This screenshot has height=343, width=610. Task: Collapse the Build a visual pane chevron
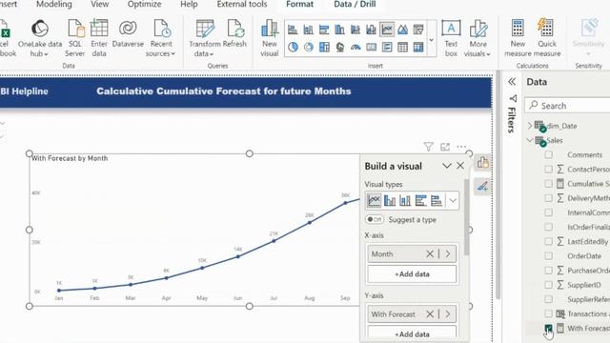[446, 166]
